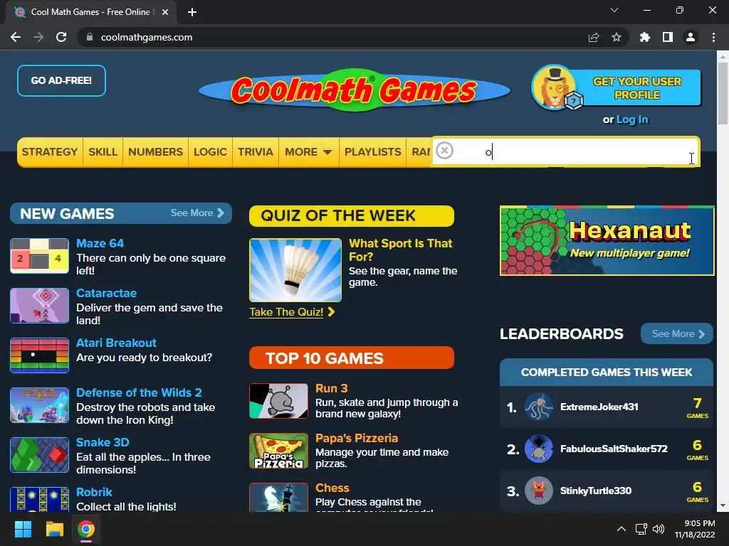Open Defense of the Wilds 2 link
This screenshot has height=546, width=729.
(139, 392)
